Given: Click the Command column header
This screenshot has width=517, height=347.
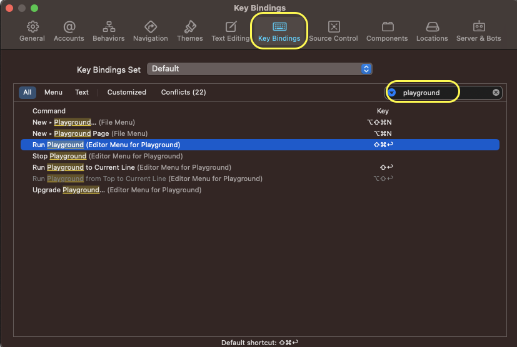Looking at the screenshot, I should click(49, 111).
